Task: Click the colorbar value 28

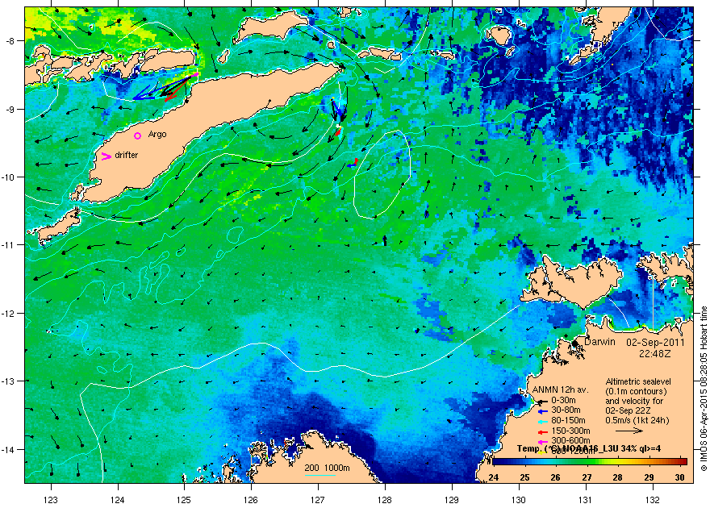Action: pos(618,477)
